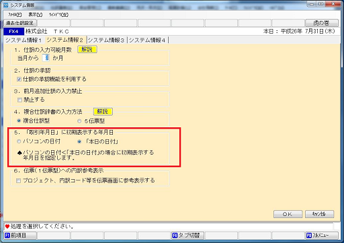This screenshot has width=344, height=243.
Task: Open the ファイル(F) menu
Action: (15, 15)
